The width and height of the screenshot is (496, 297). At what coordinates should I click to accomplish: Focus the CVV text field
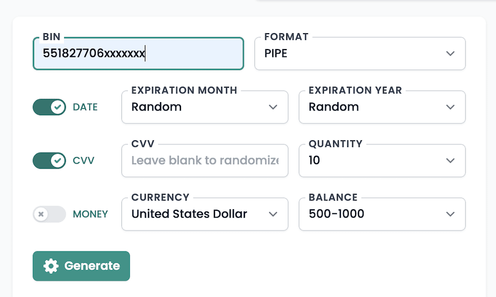point(204,161)
